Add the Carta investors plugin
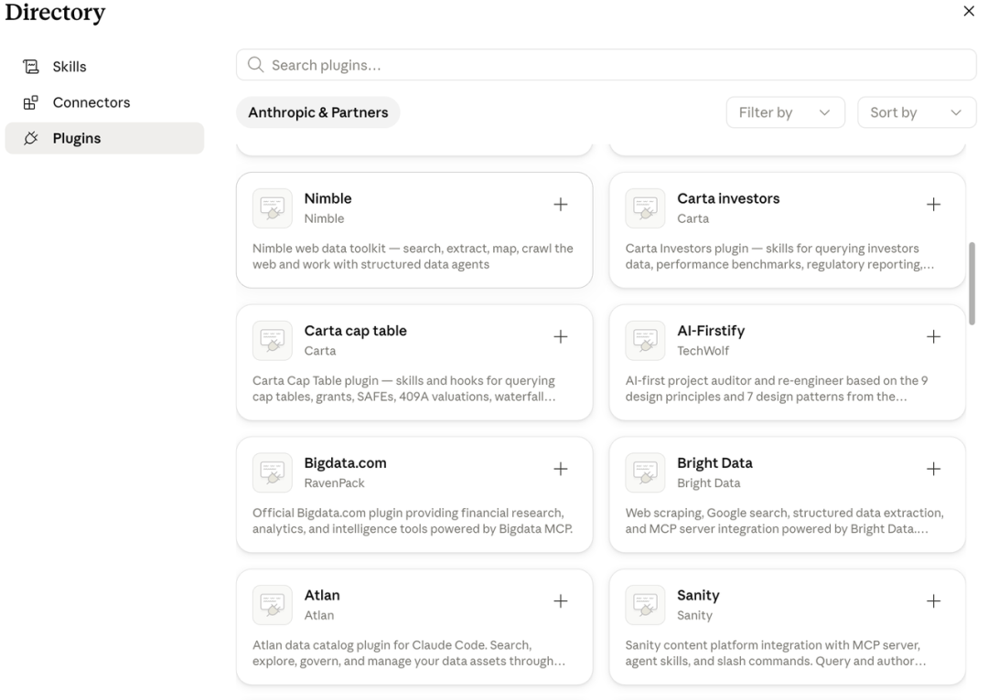The width and height of the screenshot is (988, 700). click(x=933, y=205)
